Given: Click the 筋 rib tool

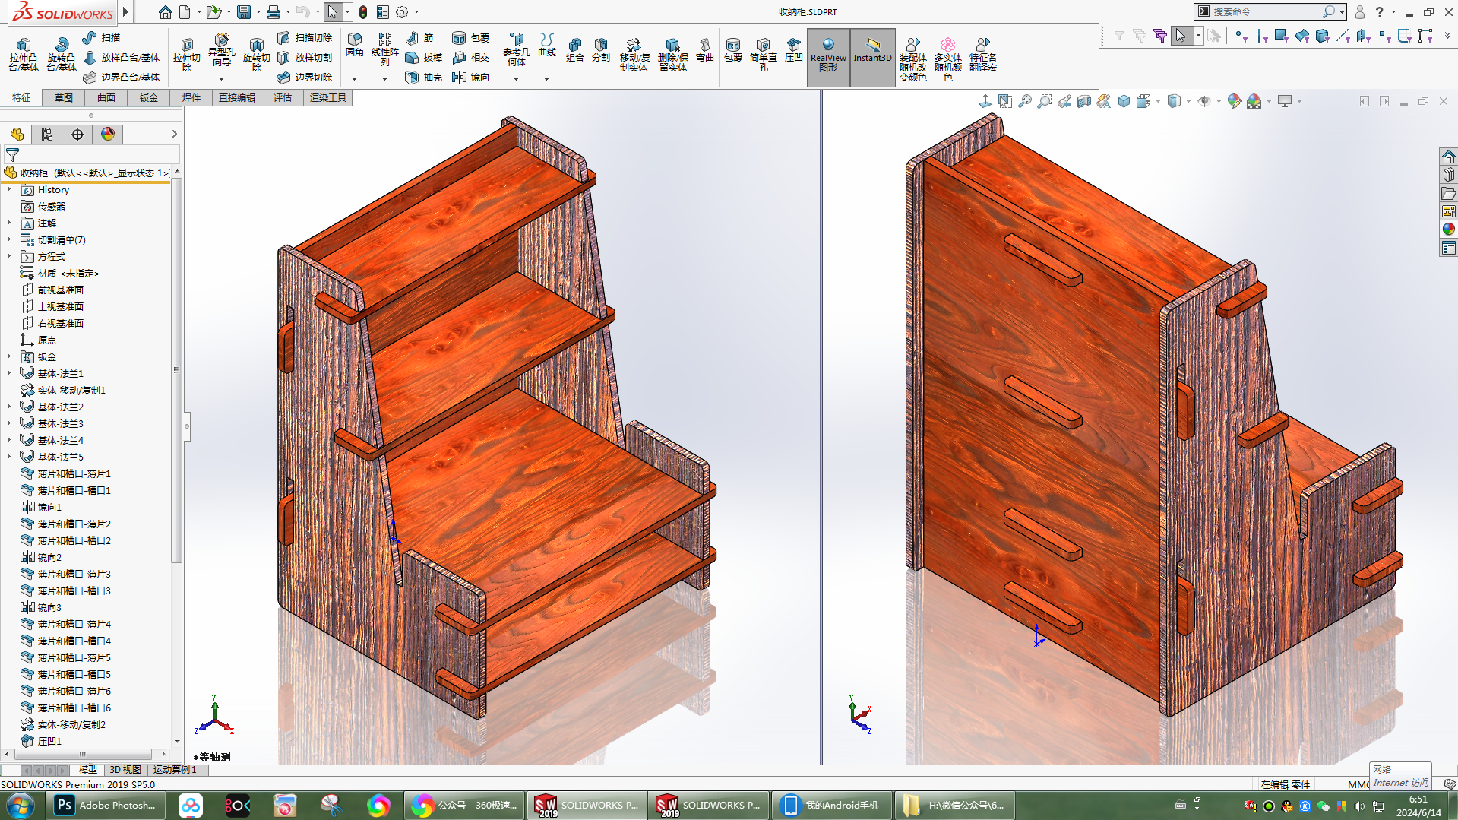Looking at the screenshot, I should pos(419,37).
